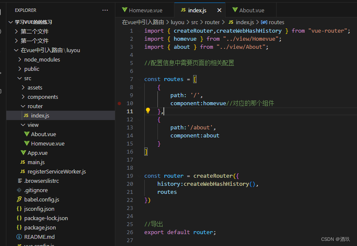
Task: Click 'createWebHashHistory' on line 20
Action: [216, 184]
